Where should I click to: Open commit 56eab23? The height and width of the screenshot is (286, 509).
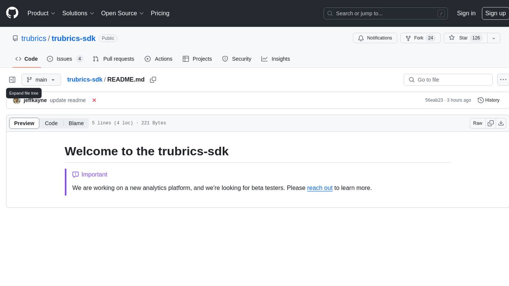(434, 100)
